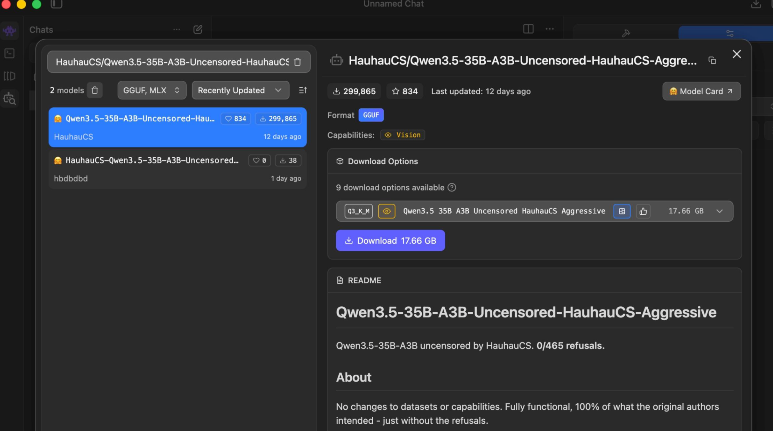Screen dimensions: 773x431
Task: Toggle sidebar icon in title bar
Action: [56, 4]
